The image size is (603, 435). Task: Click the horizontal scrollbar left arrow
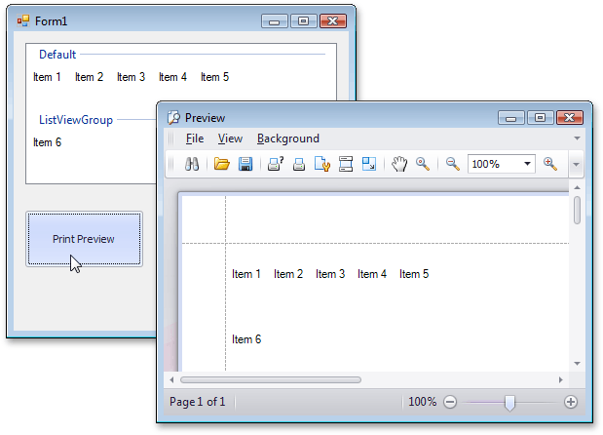[x=171, y=380]
